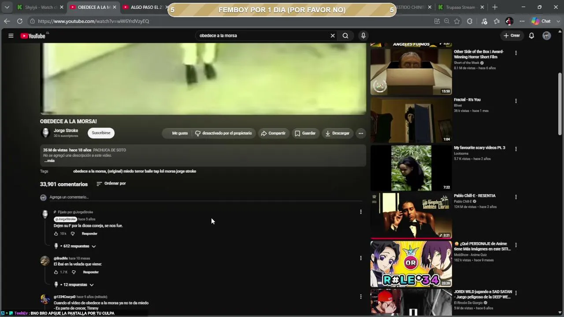
Task: Click the '33,901 comentarios' count text
Action: tap(64, 184)
